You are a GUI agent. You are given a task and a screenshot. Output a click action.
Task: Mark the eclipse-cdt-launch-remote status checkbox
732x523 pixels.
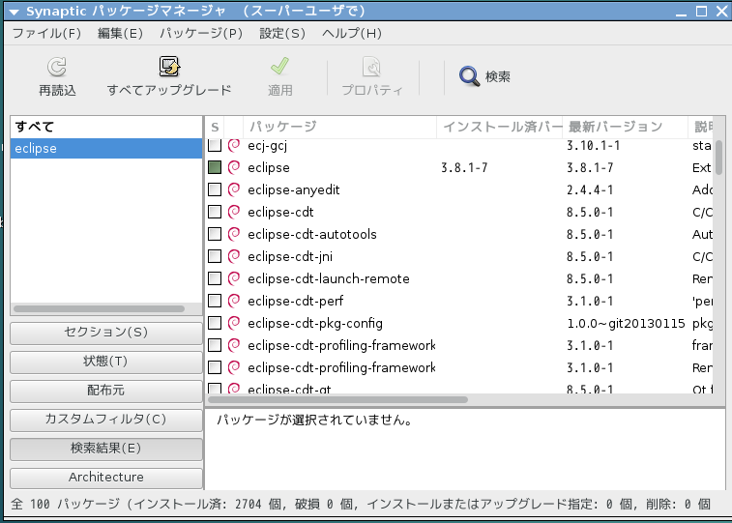[215, 278]
